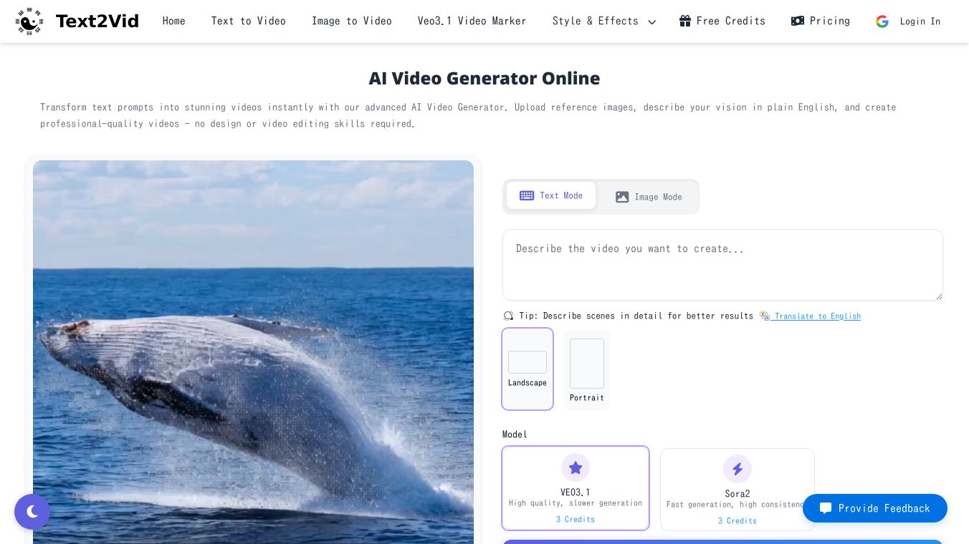Open Free Credits via the gift icon
Image resolution: width=969 pixels, height=544 pixels.
(685, 21)
